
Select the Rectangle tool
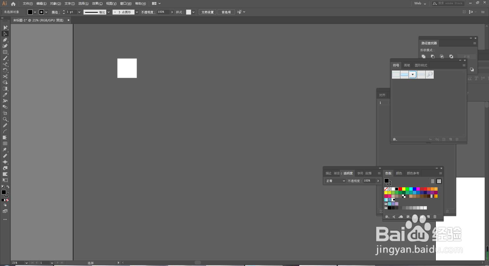pos(5,52)
